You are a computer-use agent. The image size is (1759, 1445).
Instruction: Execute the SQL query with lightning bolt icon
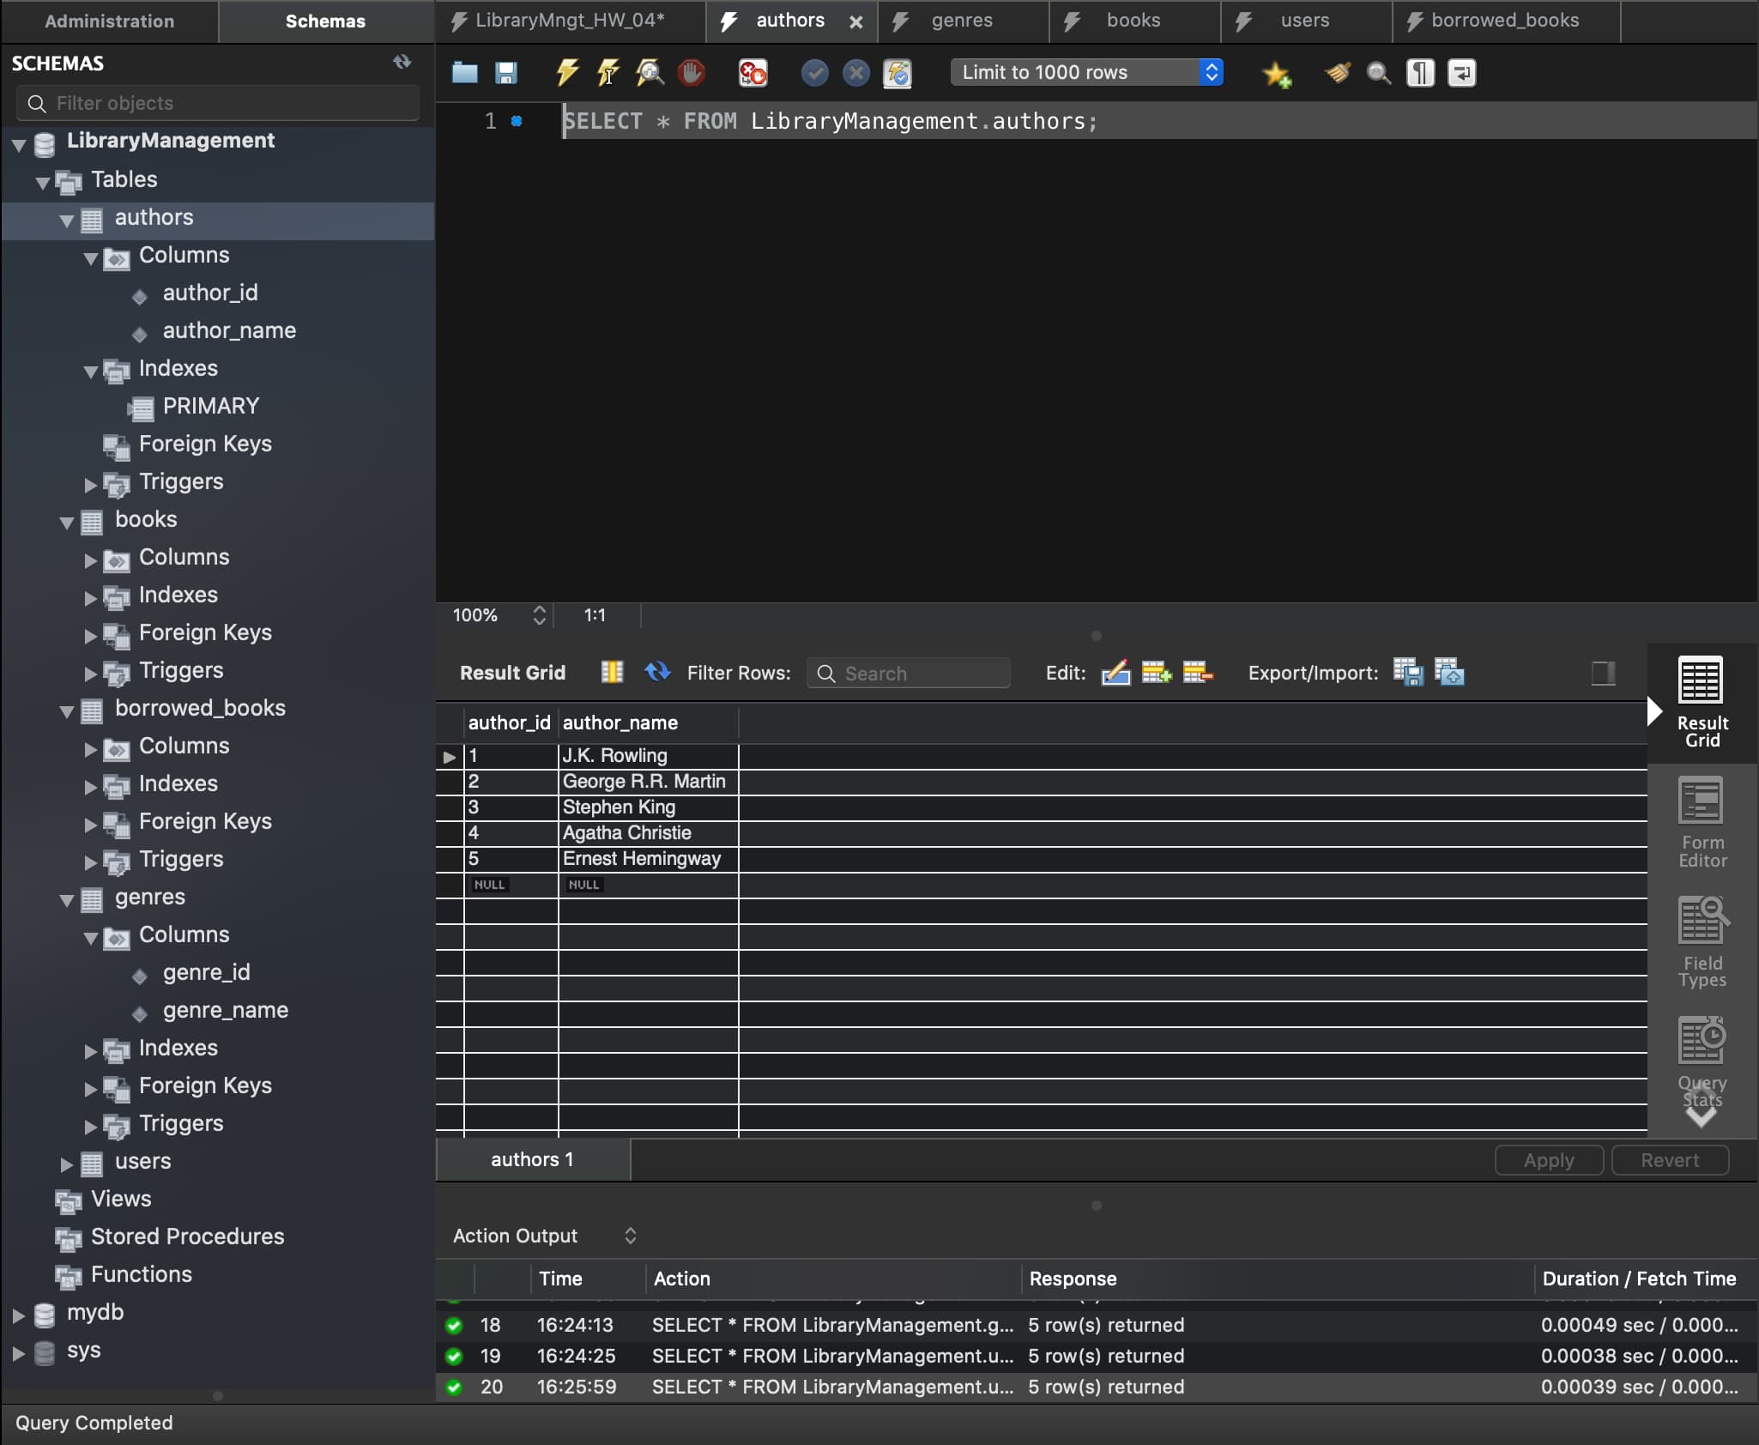tap(566, 73)
